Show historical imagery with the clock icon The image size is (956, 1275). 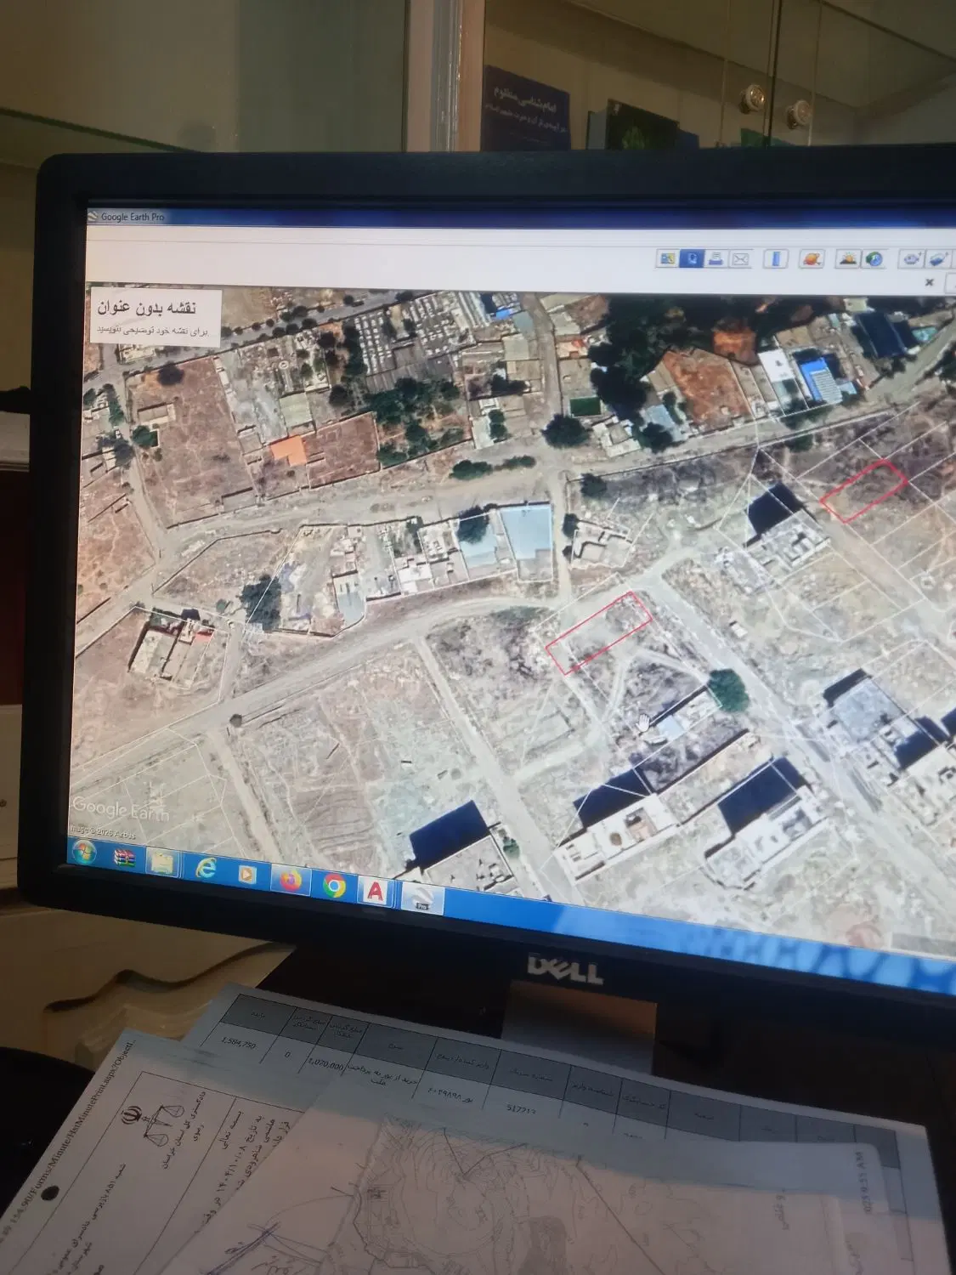point(873,259)
